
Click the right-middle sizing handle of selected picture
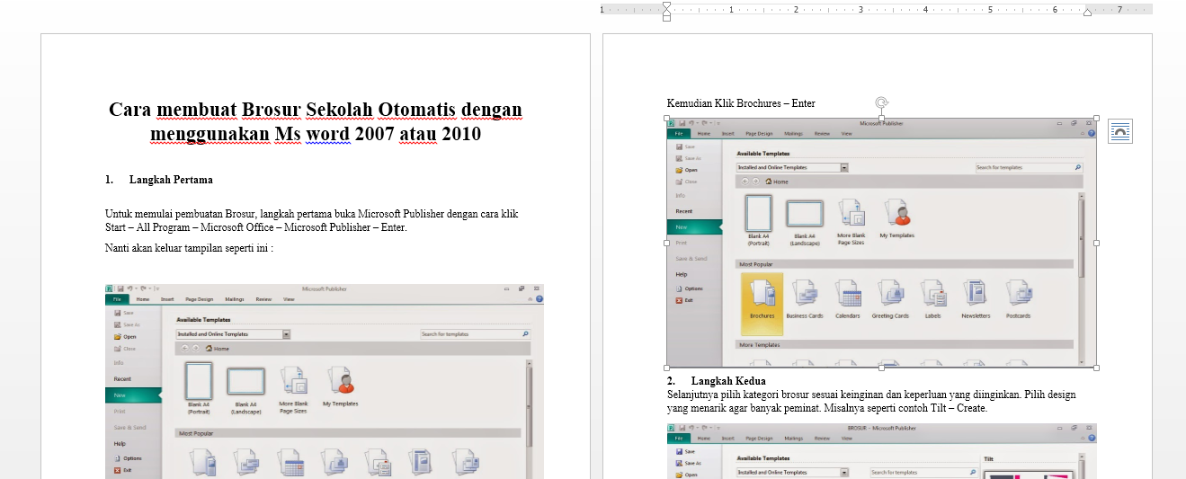(x=1096, y=243)
